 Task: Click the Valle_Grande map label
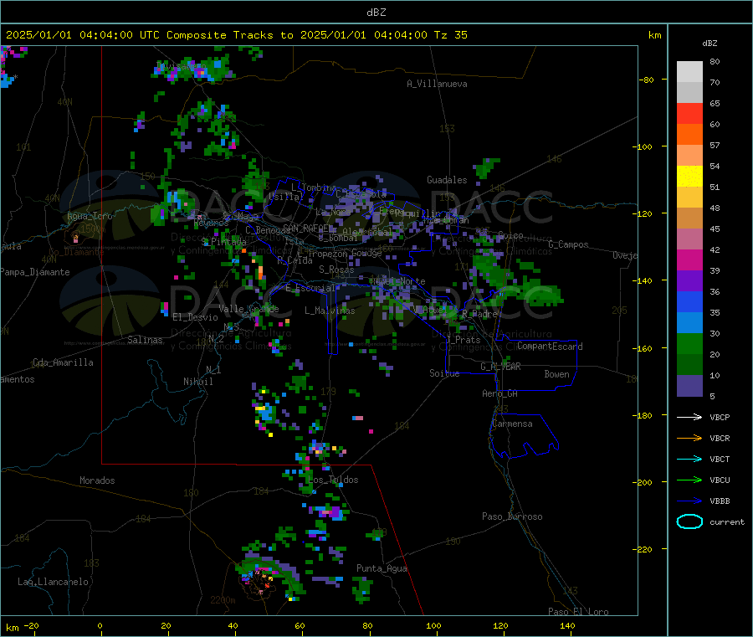point(248,309)
